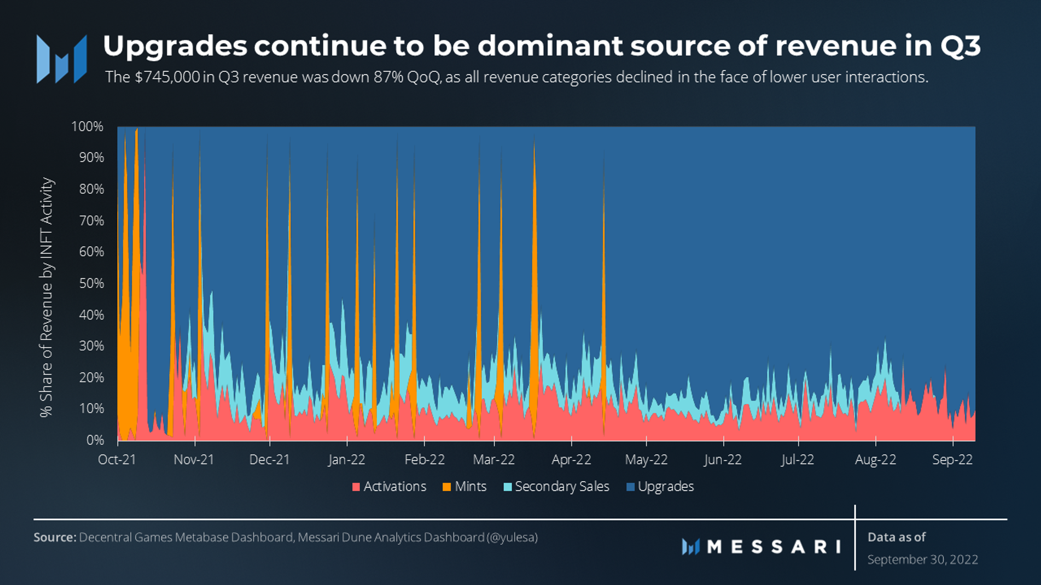Click the Messari logo icon at top left
Screen dimensions: 1041x585
62,59
